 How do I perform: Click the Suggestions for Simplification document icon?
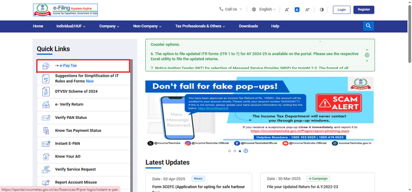point(46,79)
